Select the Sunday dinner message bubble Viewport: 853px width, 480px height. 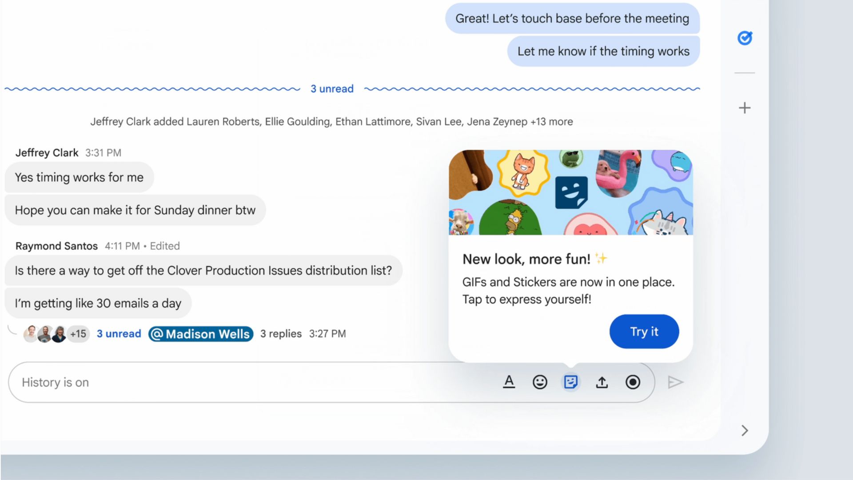point(135,210)
